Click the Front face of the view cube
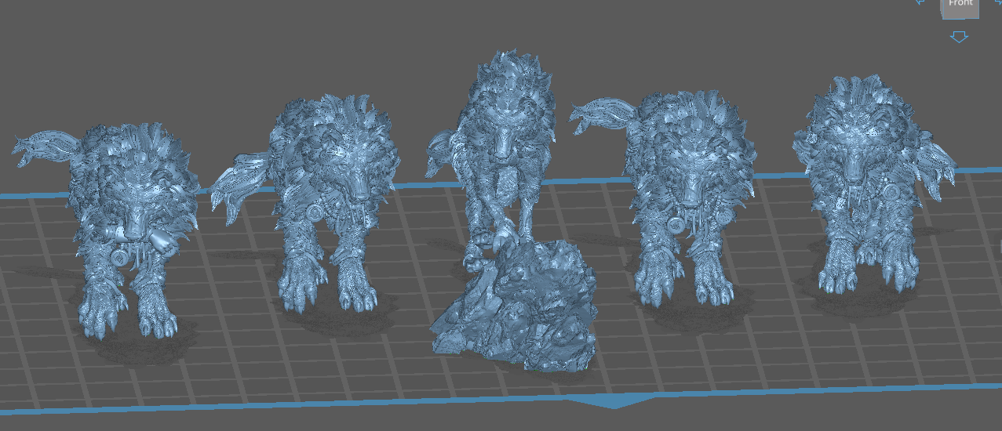The width and height of the screenshot is (1002, 431). tap(960, 6)
